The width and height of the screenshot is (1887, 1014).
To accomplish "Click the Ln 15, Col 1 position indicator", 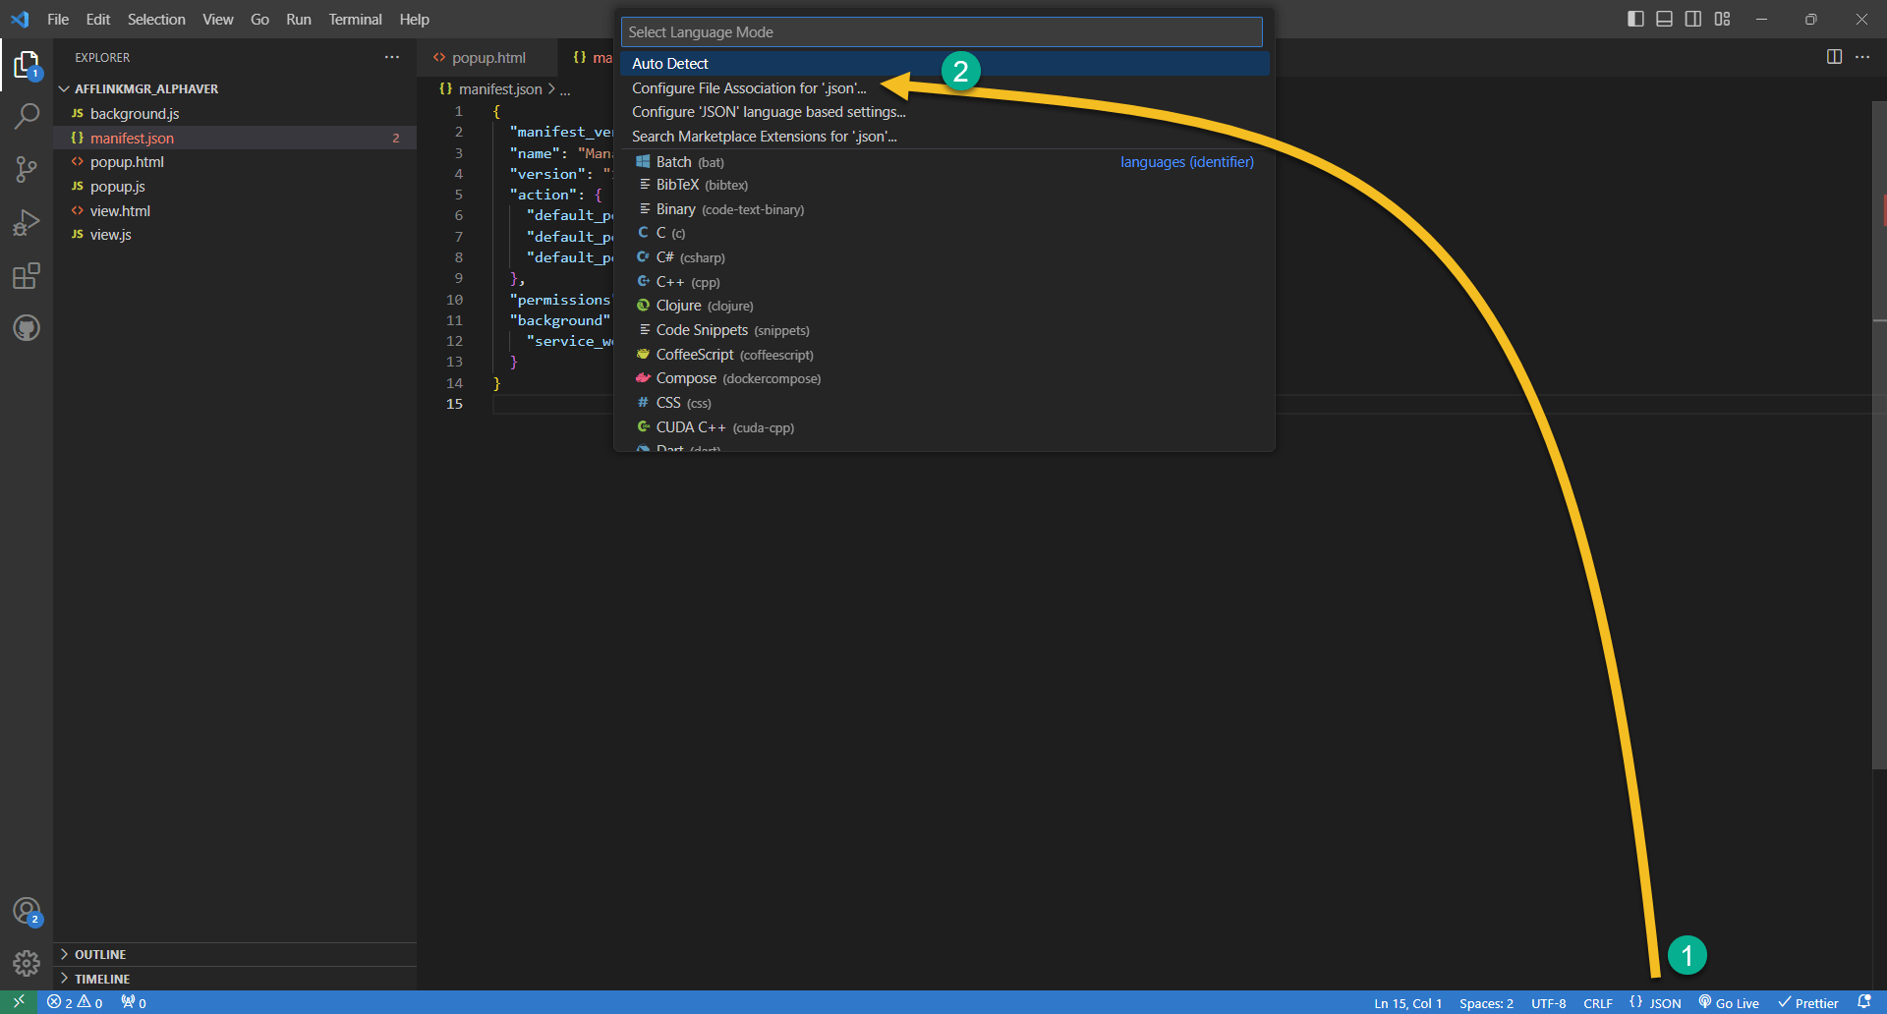I will [1407, 1002].
